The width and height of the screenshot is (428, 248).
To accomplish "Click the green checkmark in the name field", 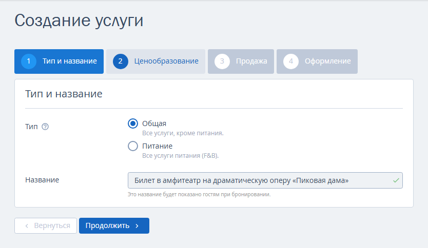I will [396, 180].
